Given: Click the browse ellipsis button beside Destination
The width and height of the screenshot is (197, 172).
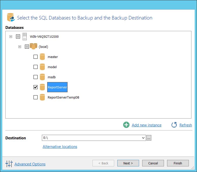Looking at the screenshot, I should (149, 138).
